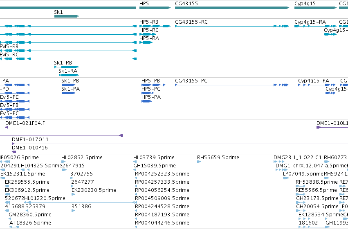Click the DME1-010P16 clone label
This screenshot has width=348, height=229.
(30, 148)
